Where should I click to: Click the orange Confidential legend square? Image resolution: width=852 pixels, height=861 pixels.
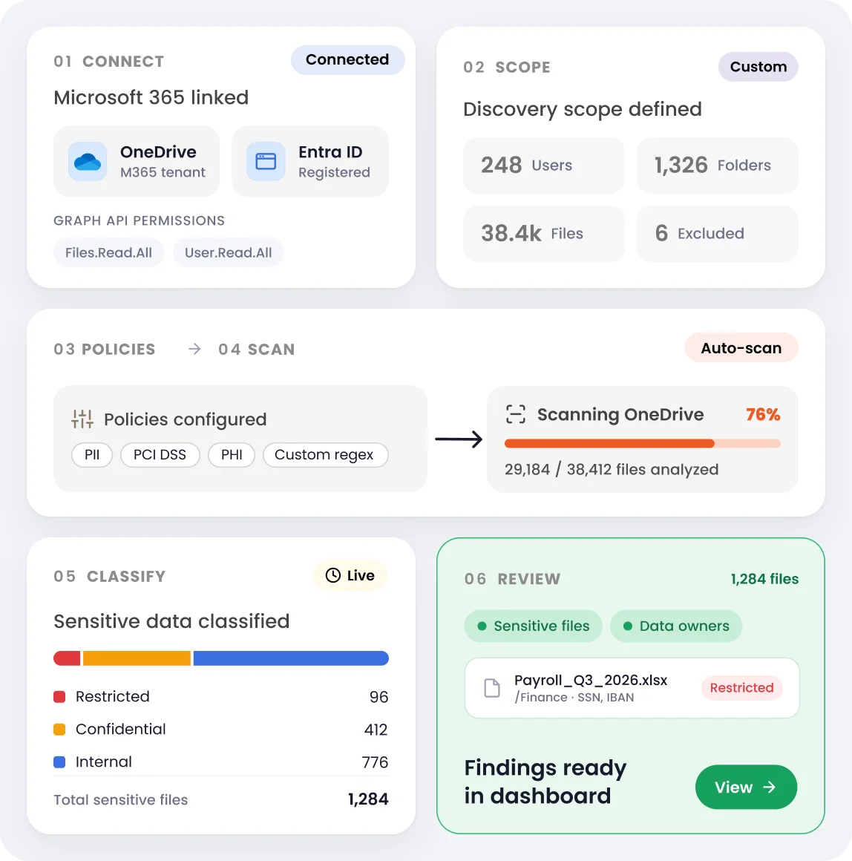(59, 729)
